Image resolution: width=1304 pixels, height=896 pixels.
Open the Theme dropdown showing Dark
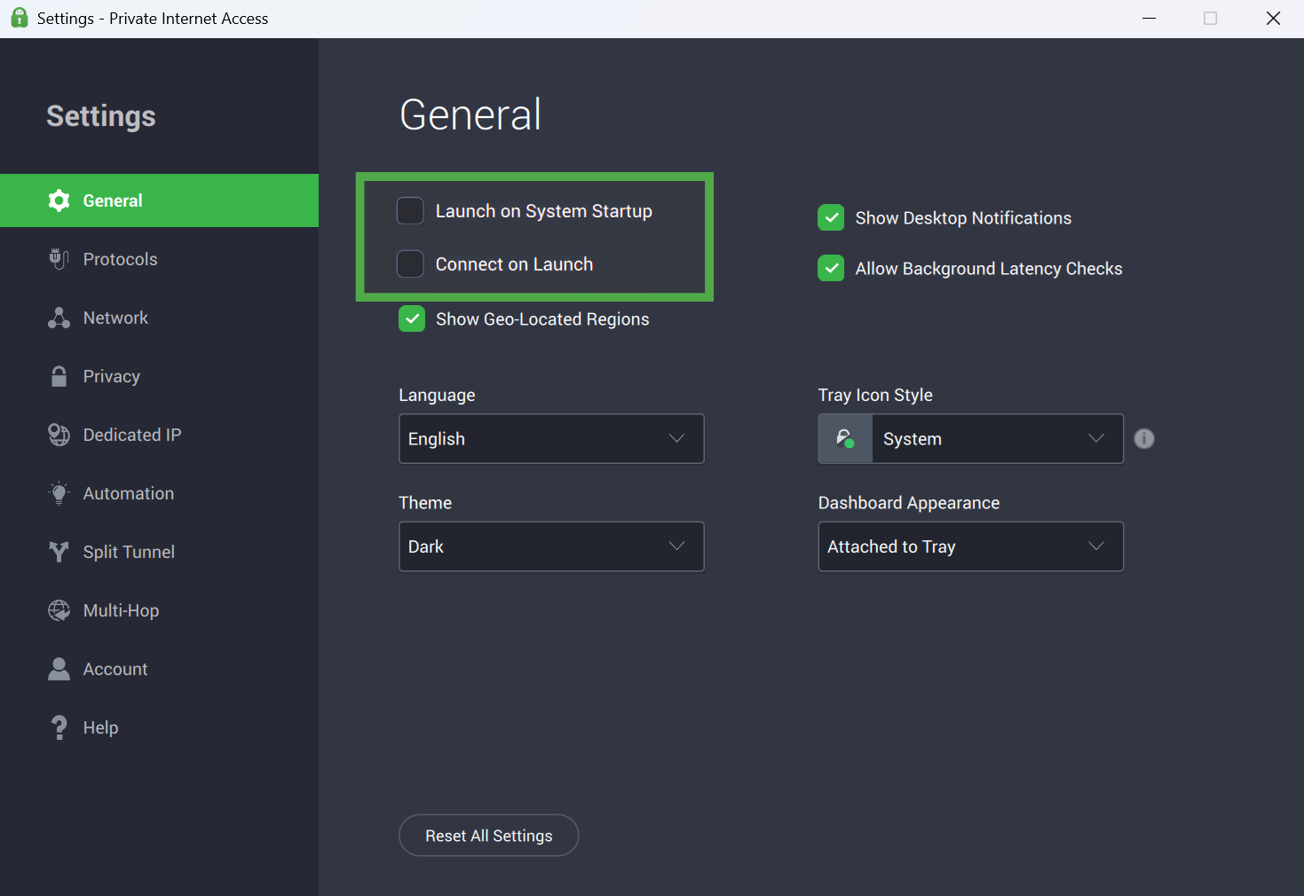(551, 546)
